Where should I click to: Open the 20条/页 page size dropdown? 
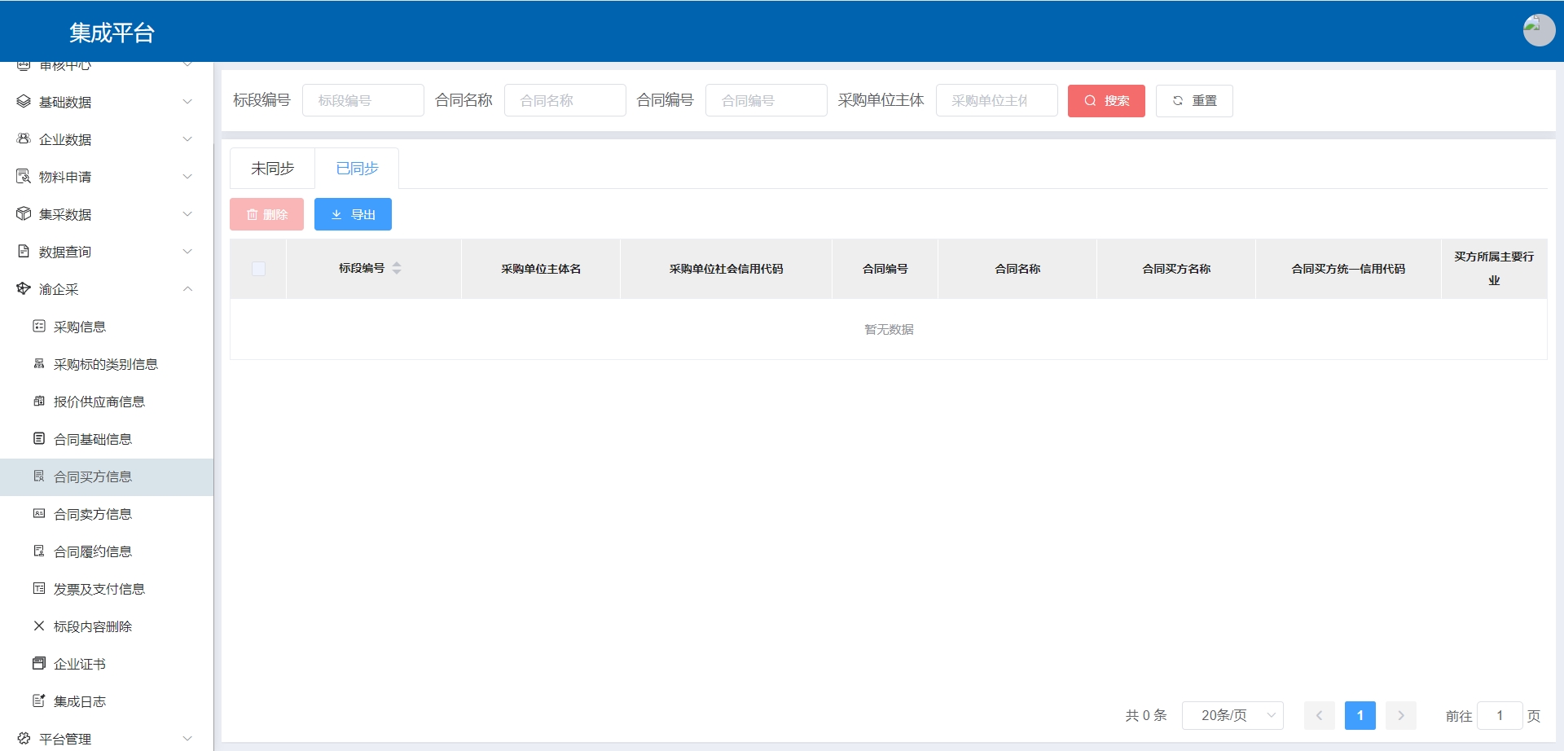(1232, 716)
